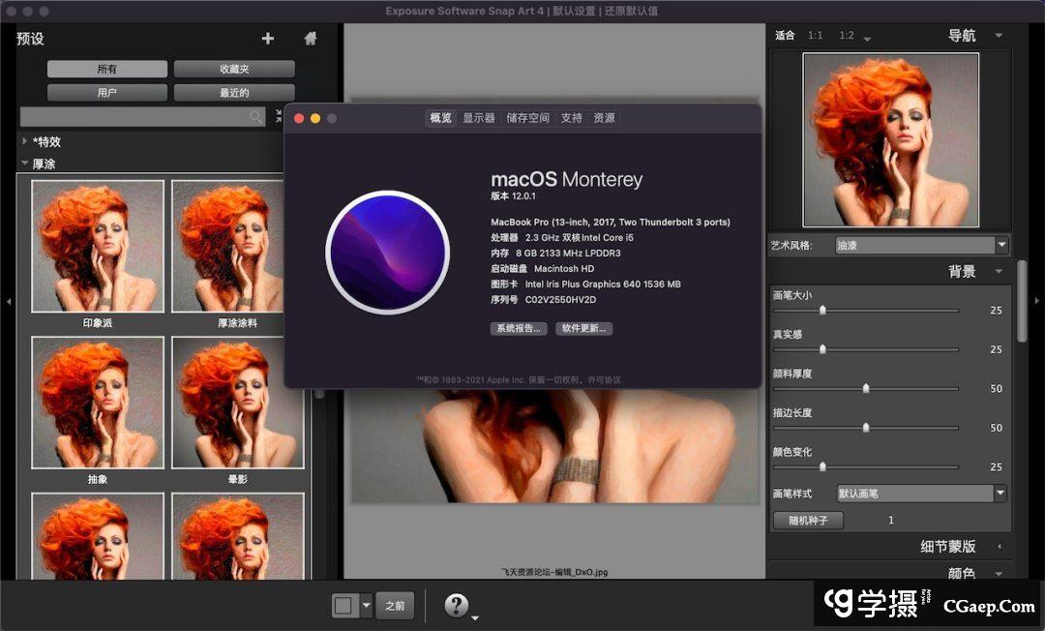Viewport: 1045px width, 631px height.
Task: Select the 收藏夹 favorites filter
Action: (234, 70)
